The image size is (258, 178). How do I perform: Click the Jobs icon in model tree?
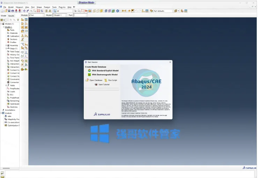click(x=6, y=116)
